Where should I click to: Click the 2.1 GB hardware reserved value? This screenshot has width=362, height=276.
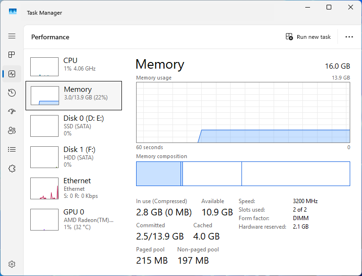[x=301, y=227]
